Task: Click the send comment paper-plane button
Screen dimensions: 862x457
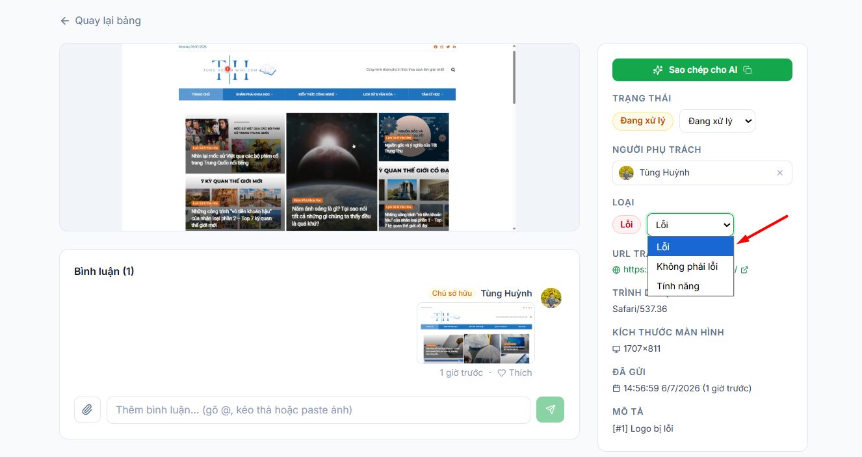Action: click(x=550, y=410)
